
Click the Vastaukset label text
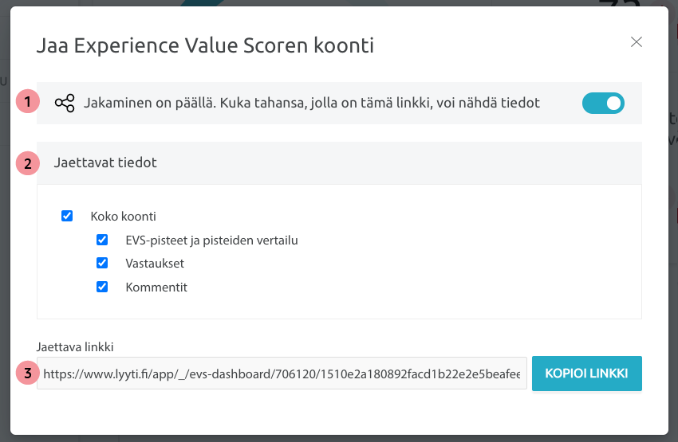coord(155,264)
